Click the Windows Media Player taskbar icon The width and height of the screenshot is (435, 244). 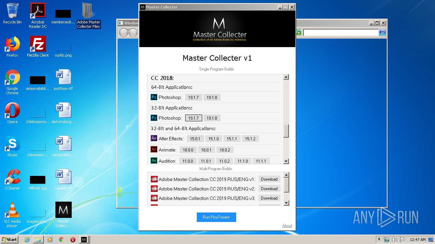[50, 240]
